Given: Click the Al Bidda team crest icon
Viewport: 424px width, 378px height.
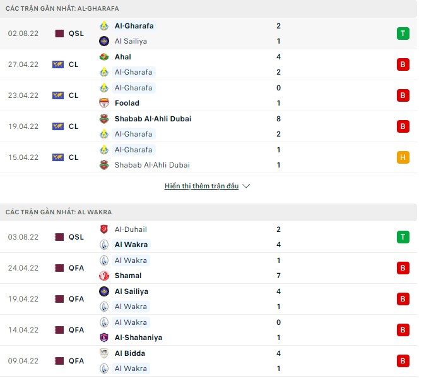Looking at the screenshot, I should tap(104, 353).
